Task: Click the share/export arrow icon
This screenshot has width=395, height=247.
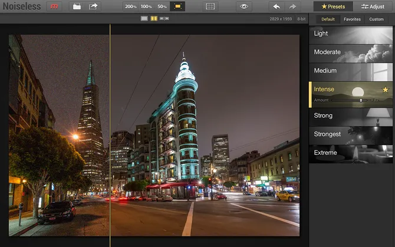Action: point(93,6)
